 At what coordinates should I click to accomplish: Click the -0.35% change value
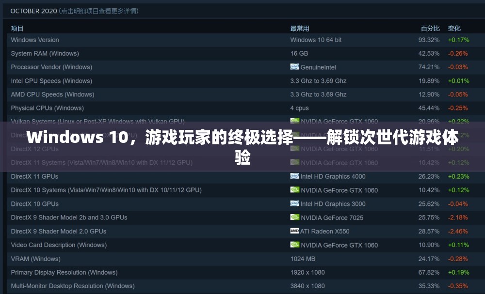458,286
